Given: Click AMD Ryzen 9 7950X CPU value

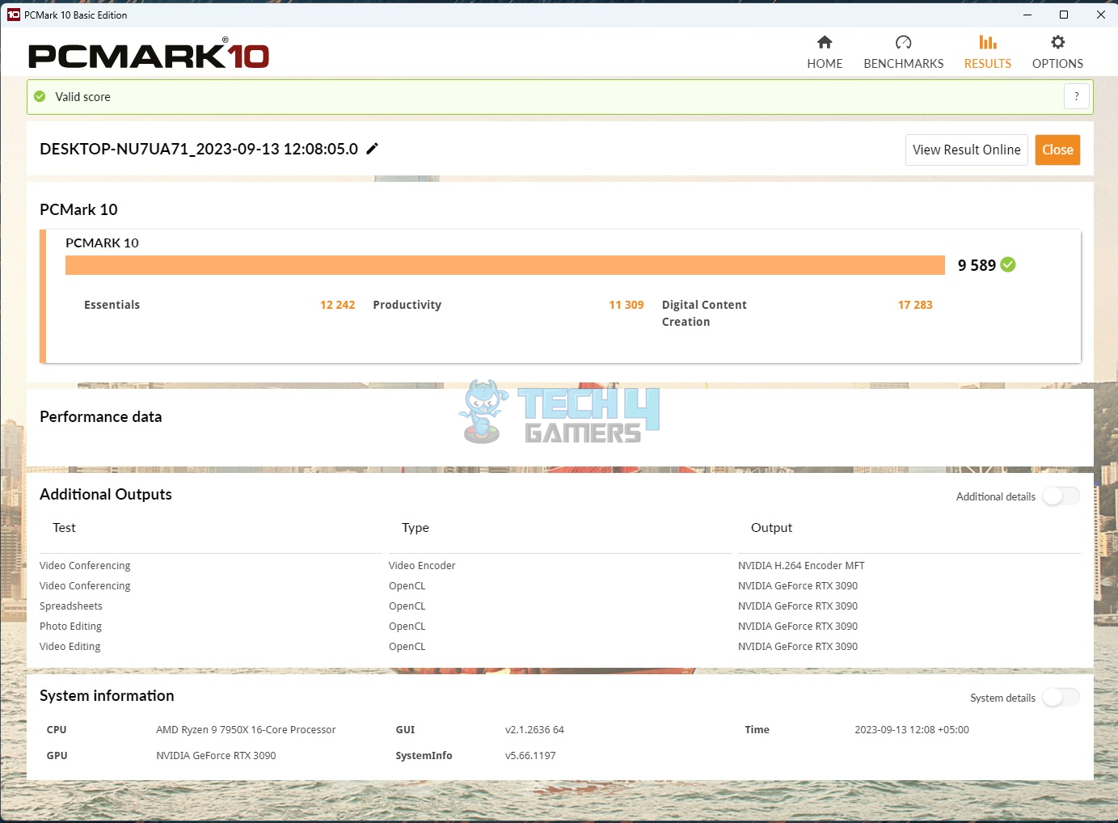Looking at the screenshot, I should 246,729.
